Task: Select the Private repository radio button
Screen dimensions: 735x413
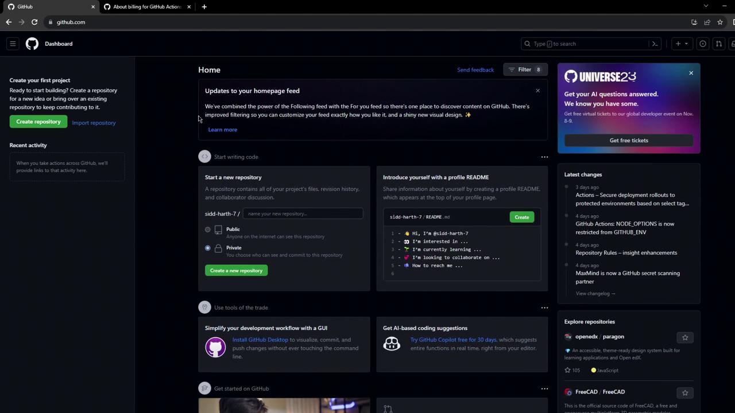Action: click(x=208, y=248)
